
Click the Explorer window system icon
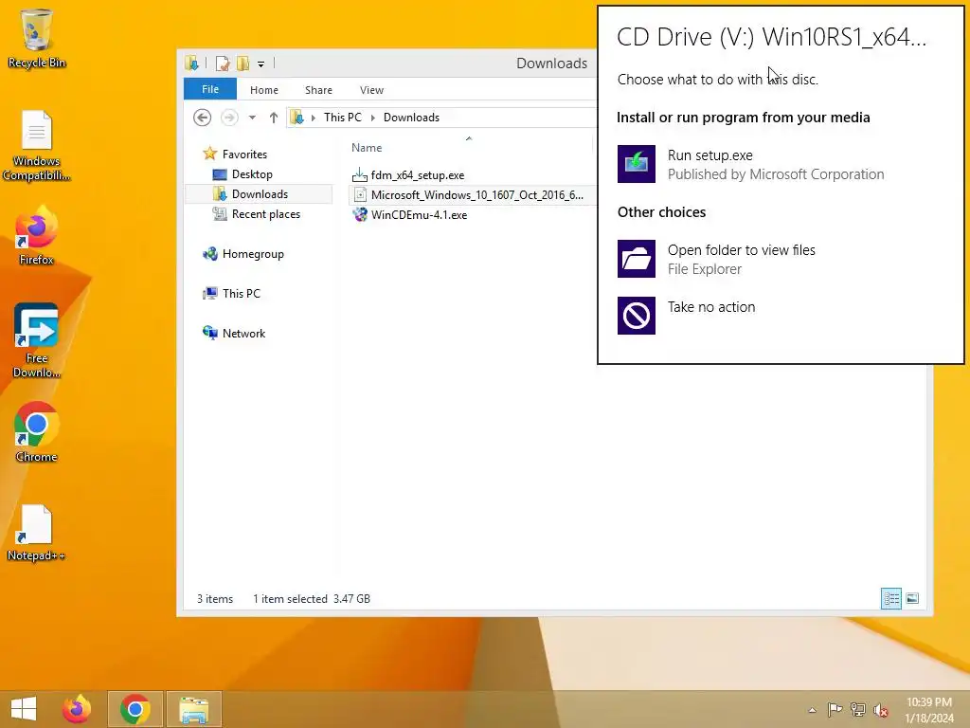(191, 64)
